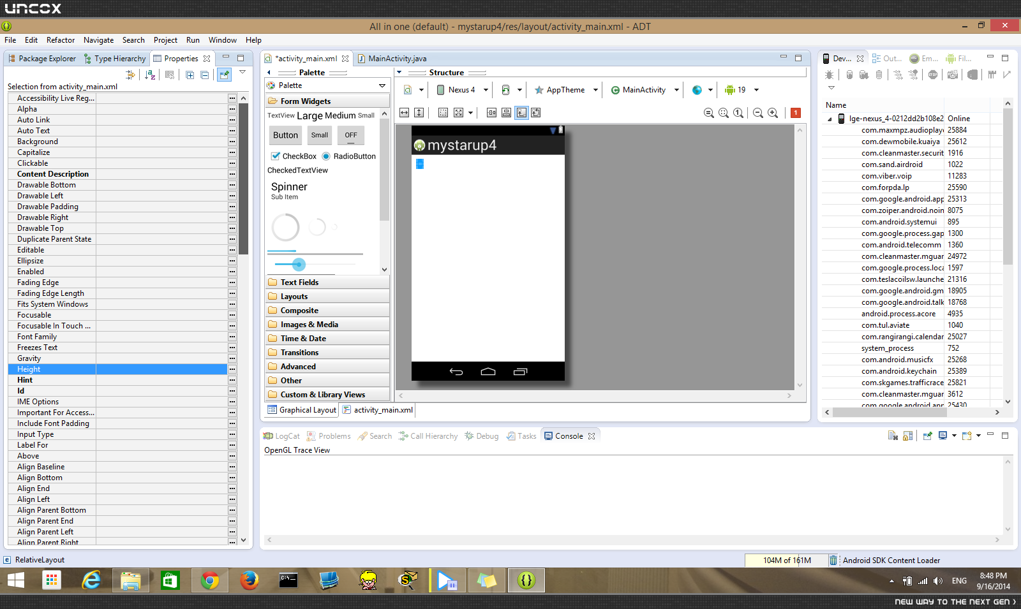Click the Open Console icon in console toolbar

(967, 436)
